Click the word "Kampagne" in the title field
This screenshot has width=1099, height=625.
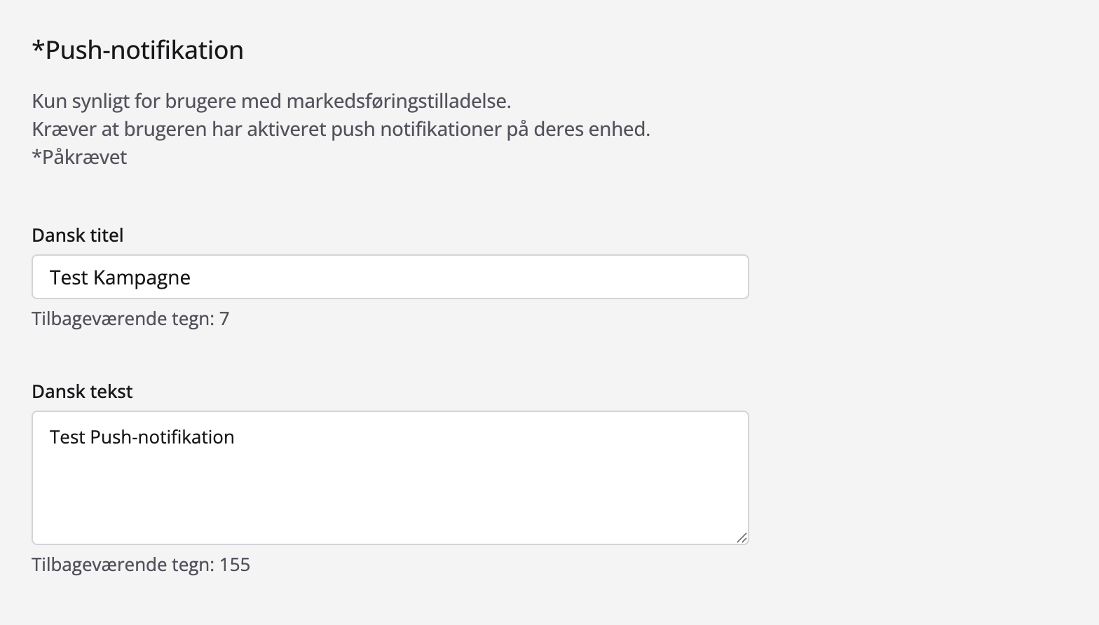(x=142, y=278)
